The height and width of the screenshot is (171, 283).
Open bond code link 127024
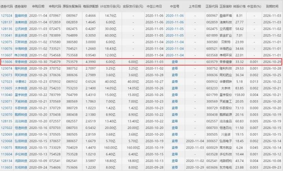point(7,16)
